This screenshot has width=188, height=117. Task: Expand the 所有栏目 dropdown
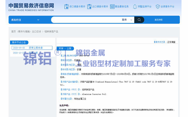tap(25, 20)
